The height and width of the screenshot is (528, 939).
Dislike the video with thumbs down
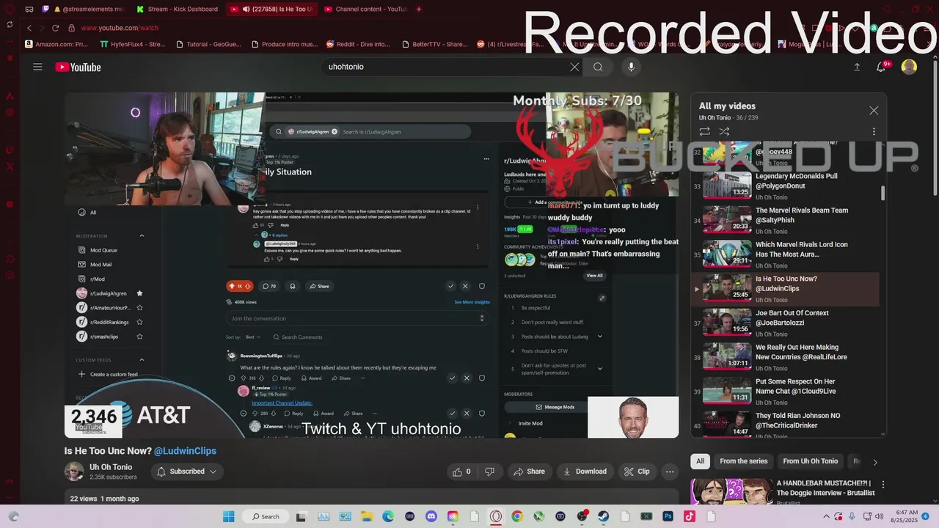pyautogui.click(x=489, y=472)
